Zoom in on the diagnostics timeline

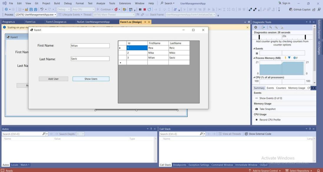[x=270, y=27]
